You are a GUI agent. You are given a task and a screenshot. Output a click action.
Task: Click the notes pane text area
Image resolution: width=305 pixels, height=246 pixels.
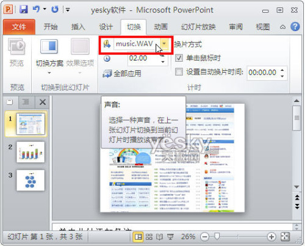point(173,228)
